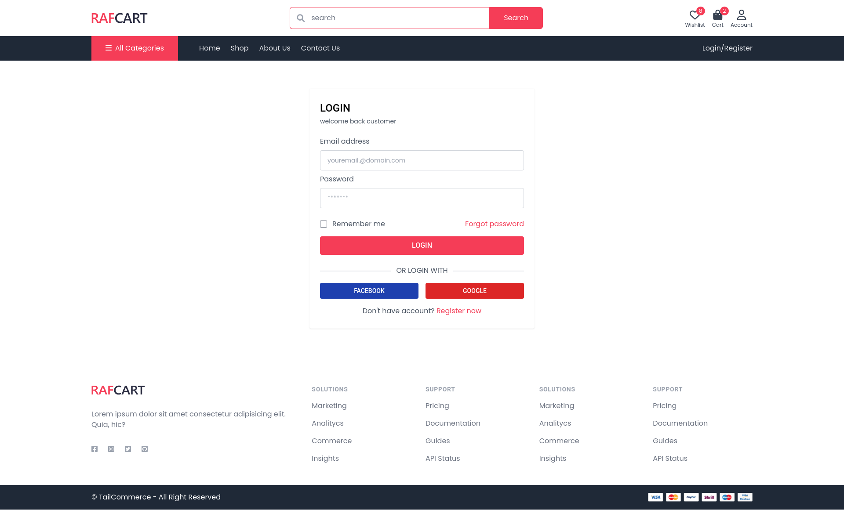
Task: Click the footer GitHub social icon
Action: [x=145, y=449]
